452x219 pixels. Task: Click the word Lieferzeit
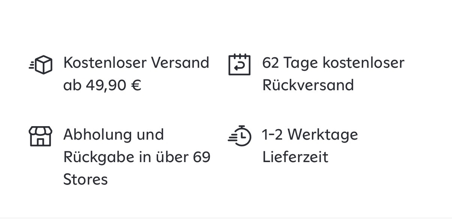(x=295, y=157)
